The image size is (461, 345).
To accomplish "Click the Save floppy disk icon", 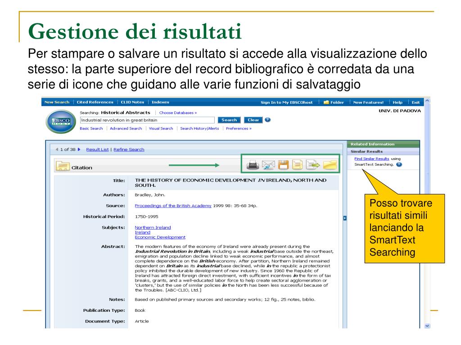I will [x=284, y=165].
